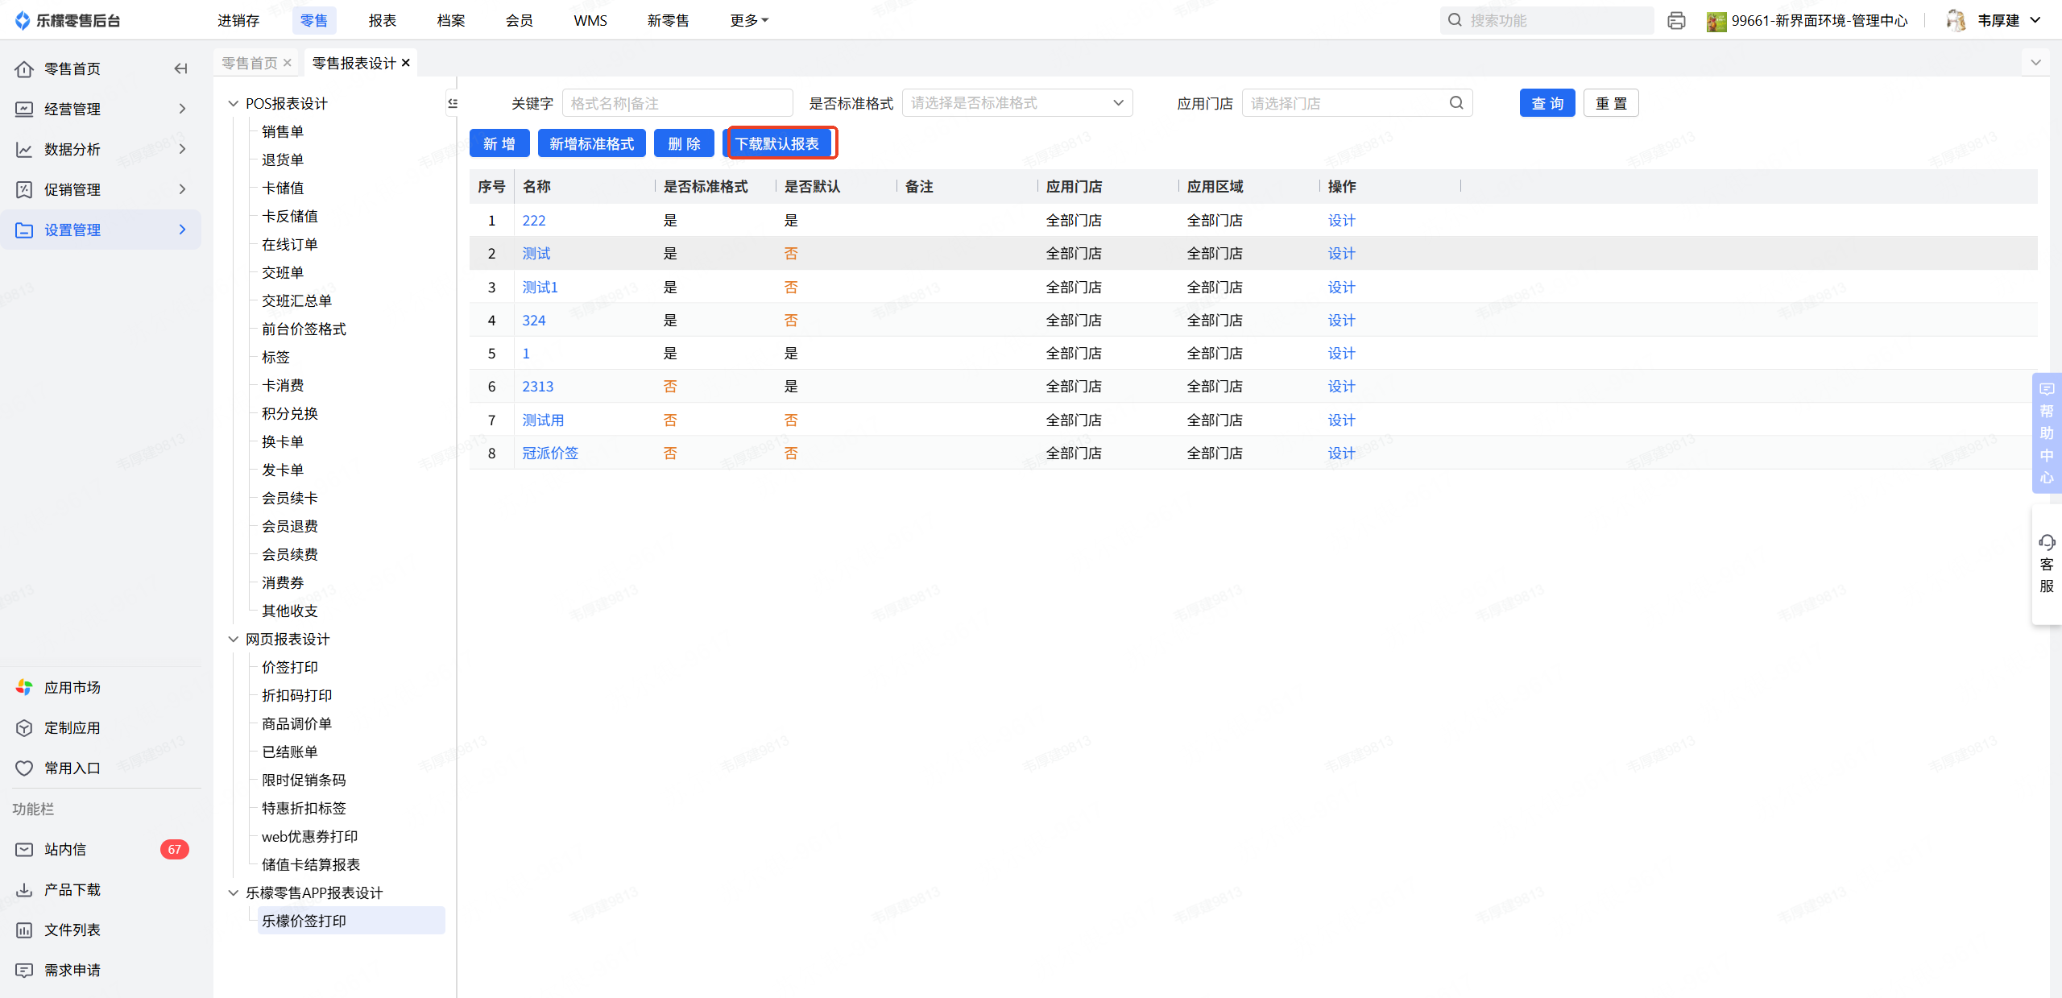
Task: Collapse the 网页报表设计 tree node
Action: [234, 639]
